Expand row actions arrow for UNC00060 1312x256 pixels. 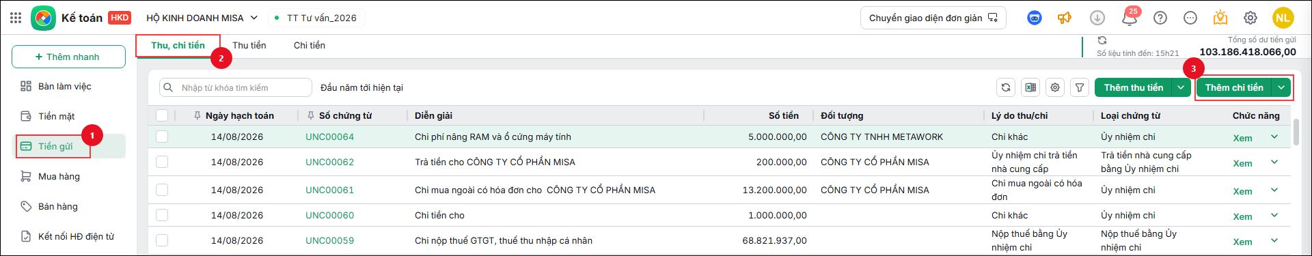point(1274,215)
